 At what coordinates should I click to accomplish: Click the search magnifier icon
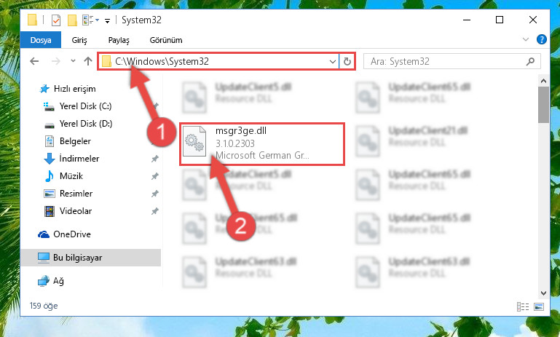point(530,61)
